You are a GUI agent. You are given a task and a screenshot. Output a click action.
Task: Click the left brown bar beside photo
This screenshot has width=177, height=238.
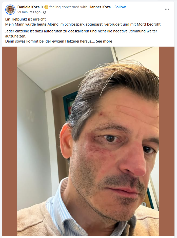click(x=10, y=141)
